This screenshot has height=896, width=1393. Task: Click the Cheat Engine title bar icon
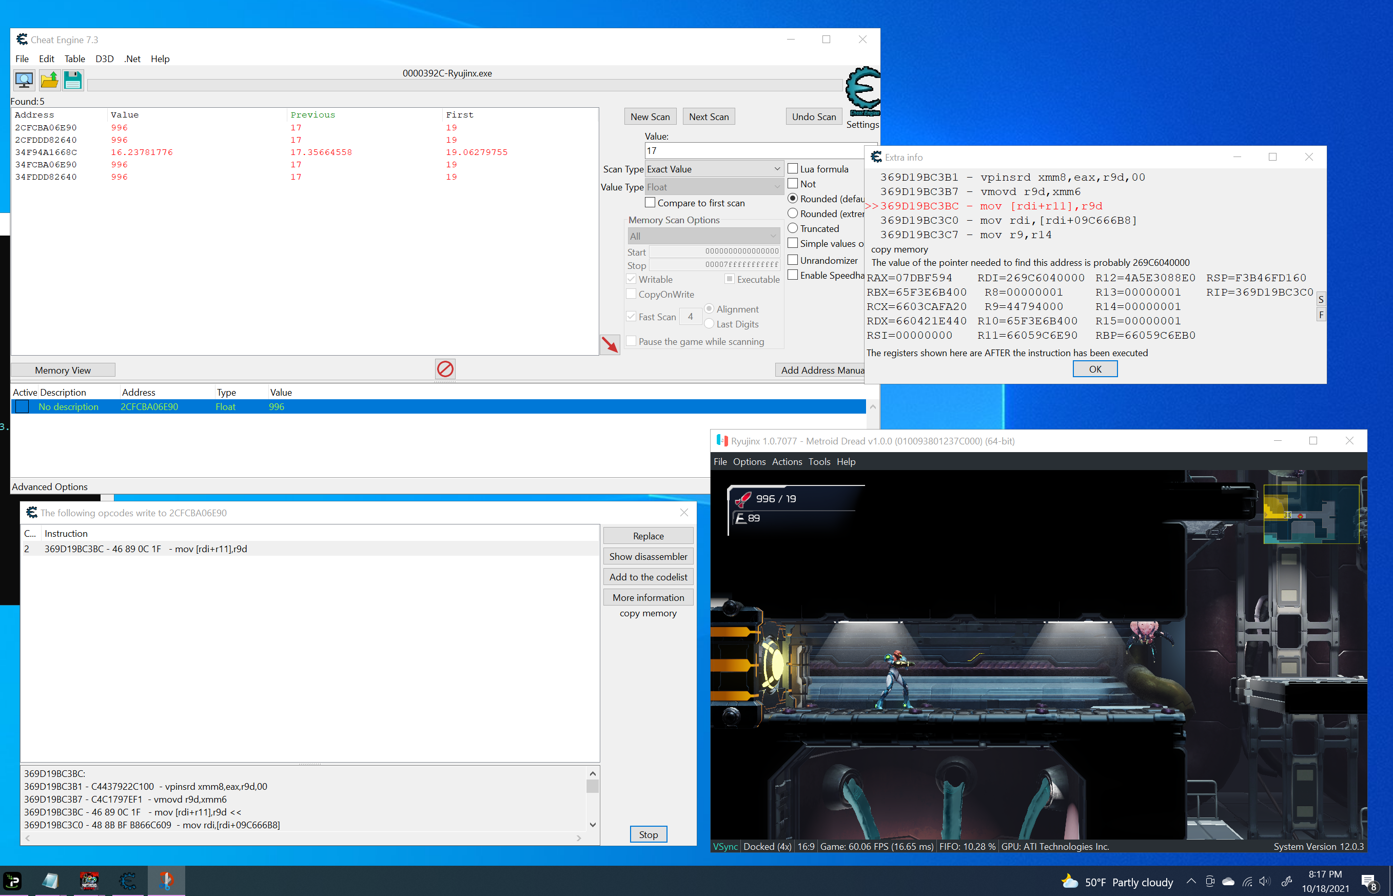point(22,39)
